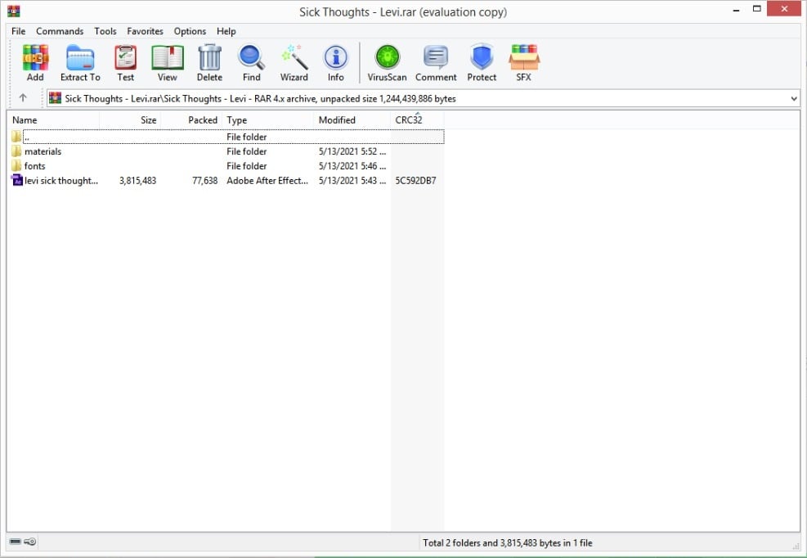The height and width of the screenshot is (558, 807).
Task: Click file modified date 5/13/2021 5:43
Action: 352,180
